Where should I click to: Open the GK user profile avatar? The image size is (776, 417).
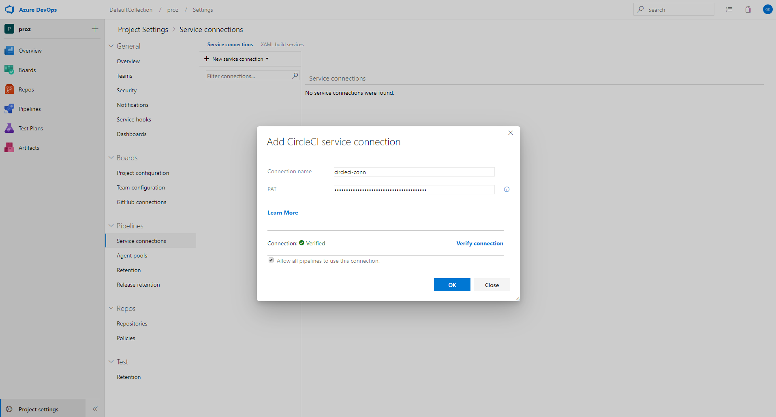tap(767, 9)
